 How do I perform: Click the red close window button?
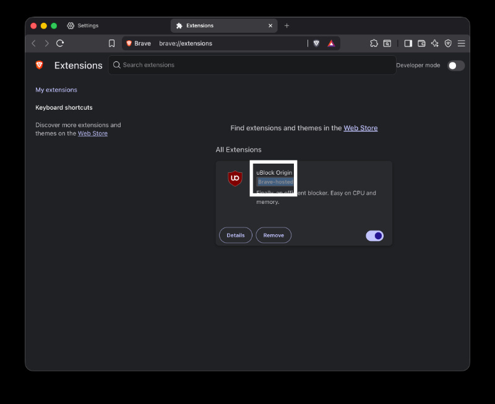34,25
